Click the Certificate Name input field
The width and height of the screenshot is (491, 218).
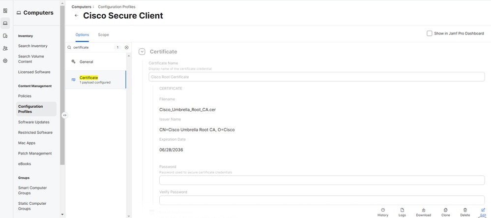[317, 77]
